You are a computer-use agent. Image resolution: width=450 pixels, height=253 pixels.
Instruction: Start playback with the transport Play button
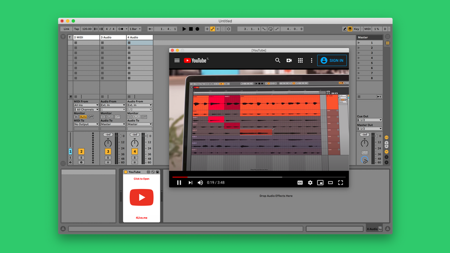tap(184, 29)
